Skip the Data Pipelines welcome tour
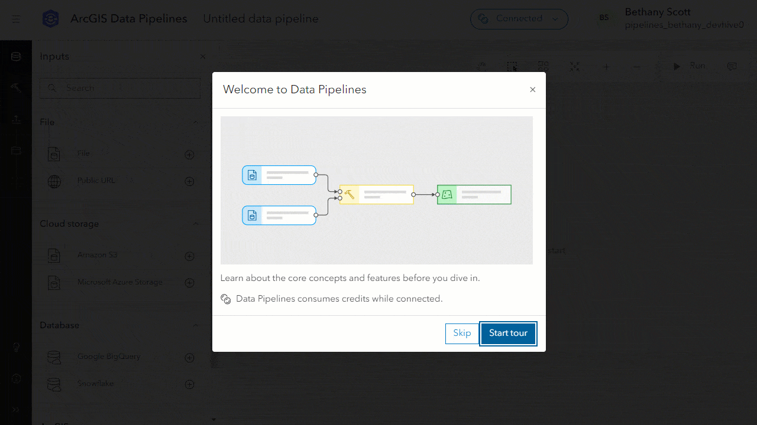 (462, 334)
